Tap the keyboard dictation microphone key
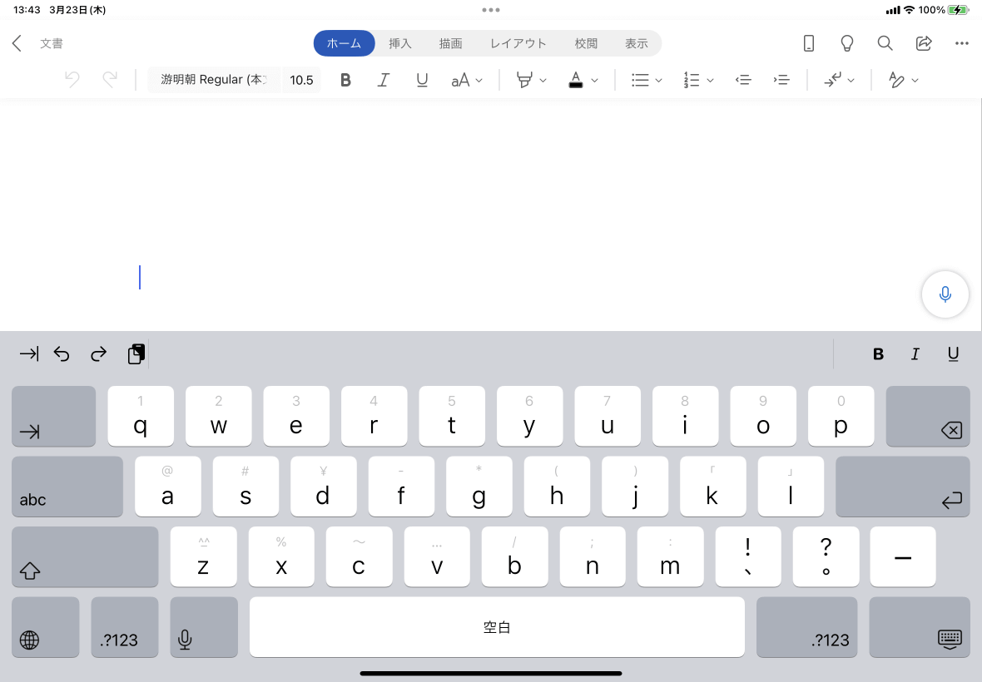The image size is (982, 682). coord(204,627)
